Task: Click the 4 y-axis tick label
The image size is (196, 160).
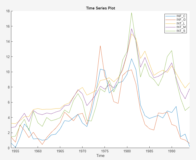Action: pyautogui.click(x=9, y=118)
